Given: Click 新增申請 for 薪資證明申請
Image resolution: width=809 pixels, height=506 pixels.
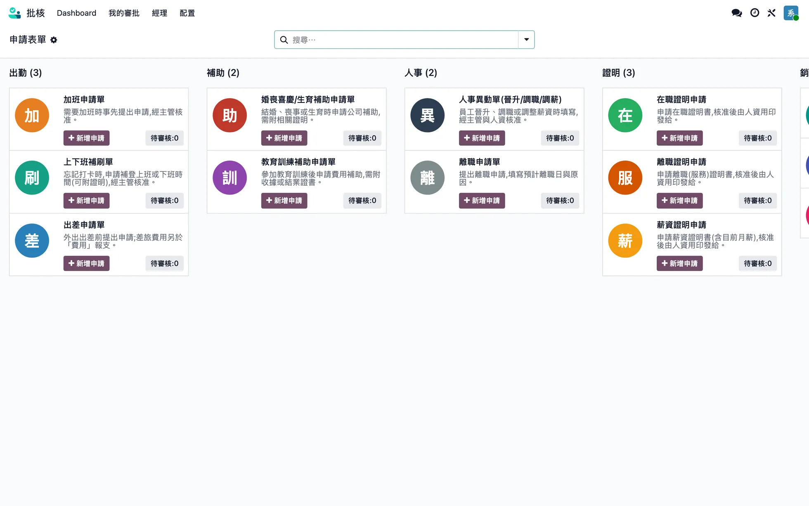Looking at the screenshot, I should click(x=679, y=263).
